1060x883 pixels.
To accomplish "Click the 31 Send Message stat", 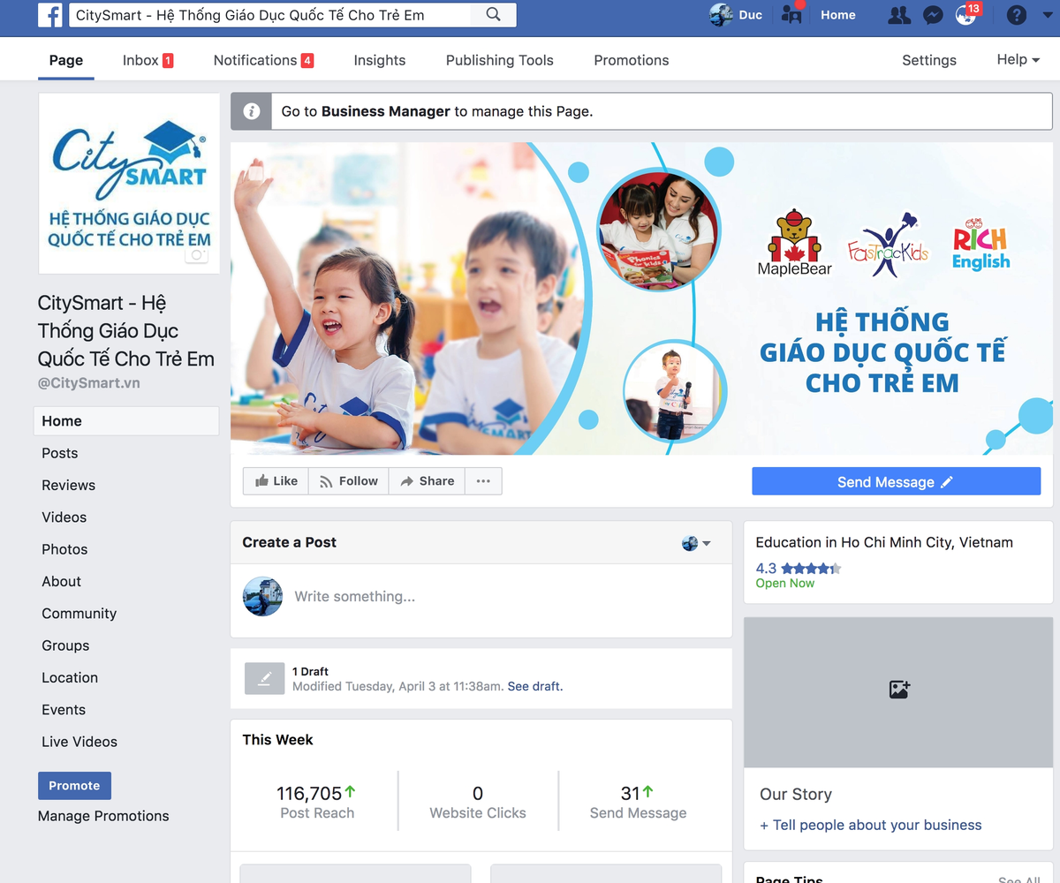I will 638,802.
